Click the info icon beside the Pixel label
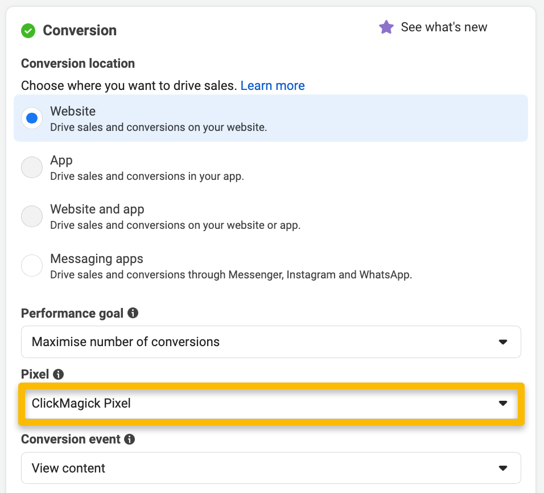This screenshot has width=544, height=493. pyautogui.click(x=58, y=374)
